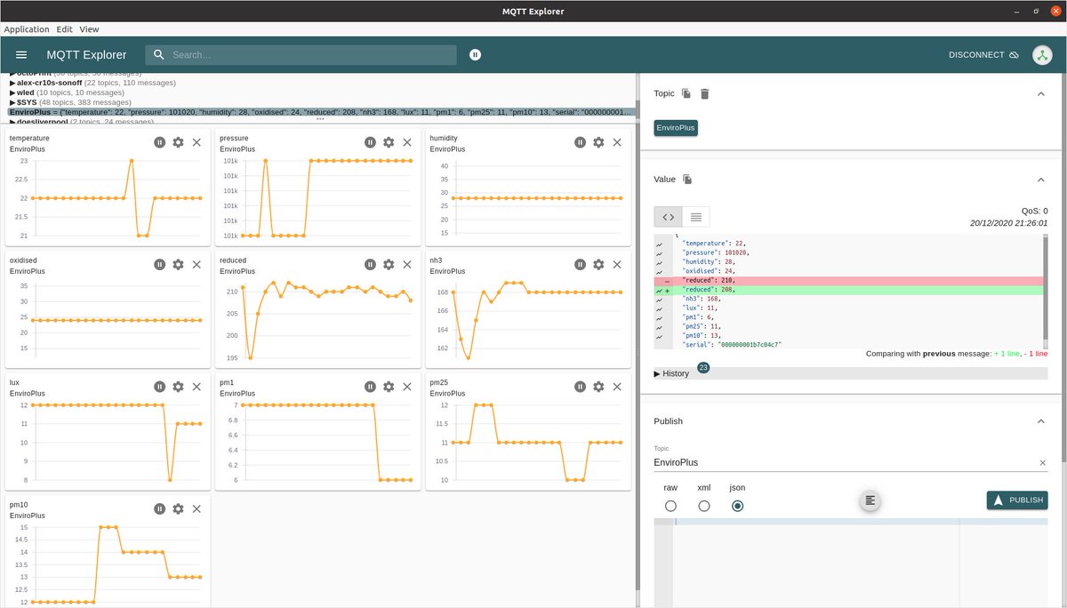Remove the oxidised chart with its X

(x=197, y=264)
